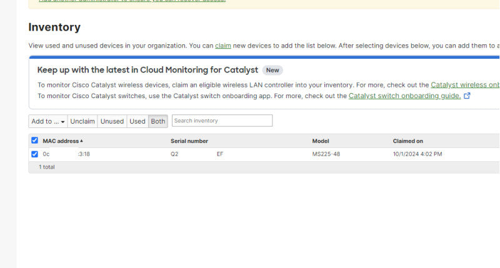The height and width of the screenshot is (268, 500).
Task: Click the serial number cell starting Q2
Action: pyautogui.click(x=197, y=154)
